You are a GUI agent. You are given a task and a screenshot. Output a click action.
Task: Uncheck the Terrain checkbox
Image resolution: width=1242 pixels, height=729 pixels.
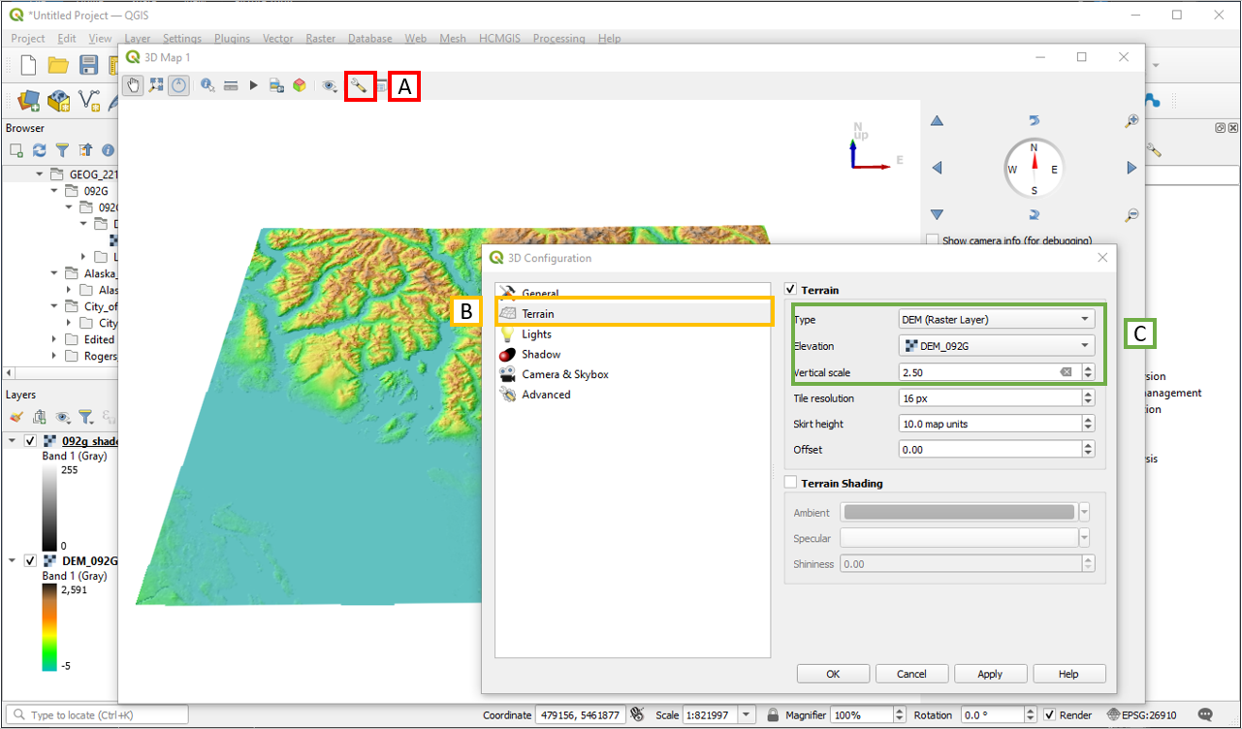coord(791,290)
